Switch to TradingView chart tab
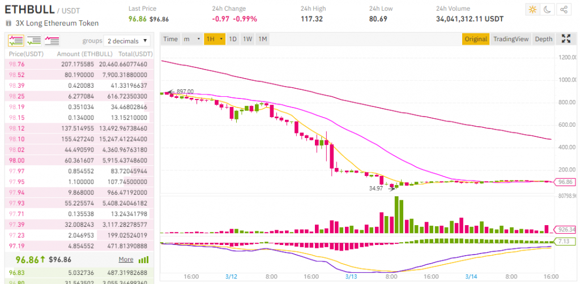 [x=511, y=39]
